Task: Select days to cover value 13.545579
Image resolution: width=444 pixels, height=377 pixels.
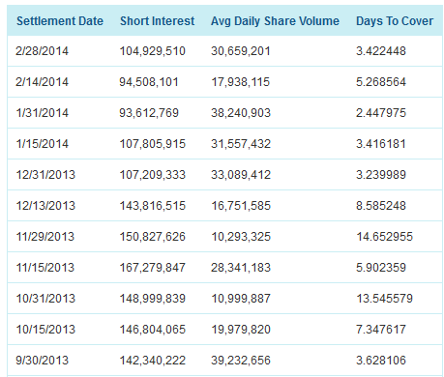Action: click(384, 299)
